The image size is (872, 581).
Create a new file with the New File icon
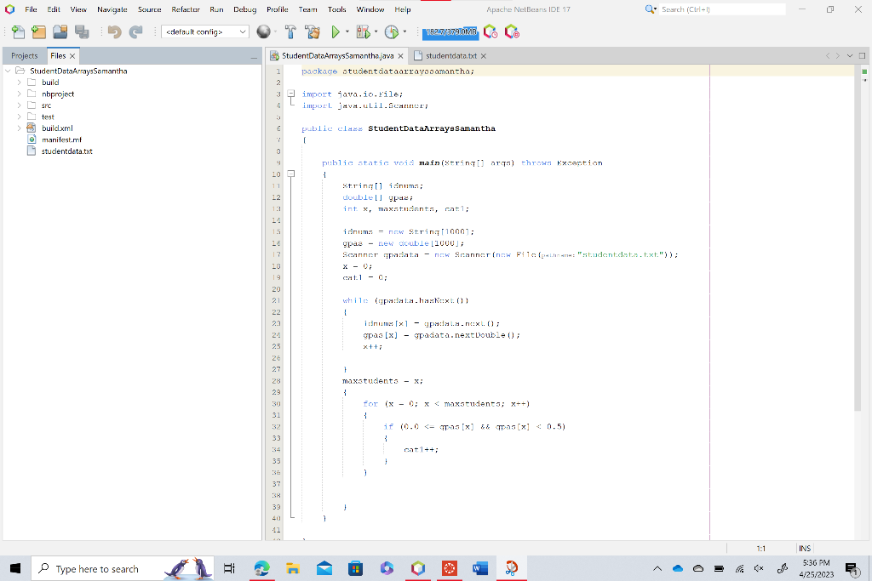pyautogui.click(x=18, y=31)
